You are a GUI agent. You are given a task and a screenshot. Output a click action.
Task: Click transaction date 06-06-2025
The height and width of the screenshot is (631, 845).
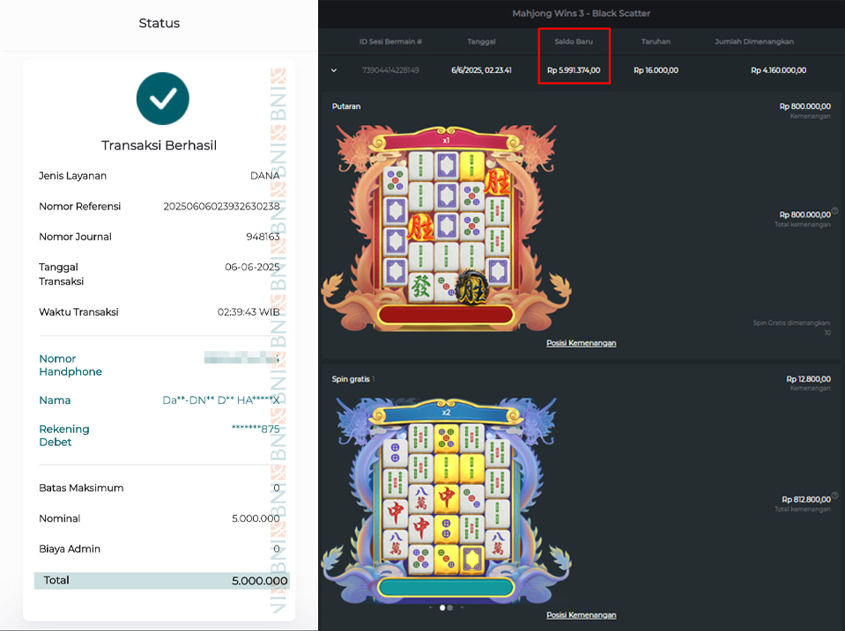click(x=252, y=267)
